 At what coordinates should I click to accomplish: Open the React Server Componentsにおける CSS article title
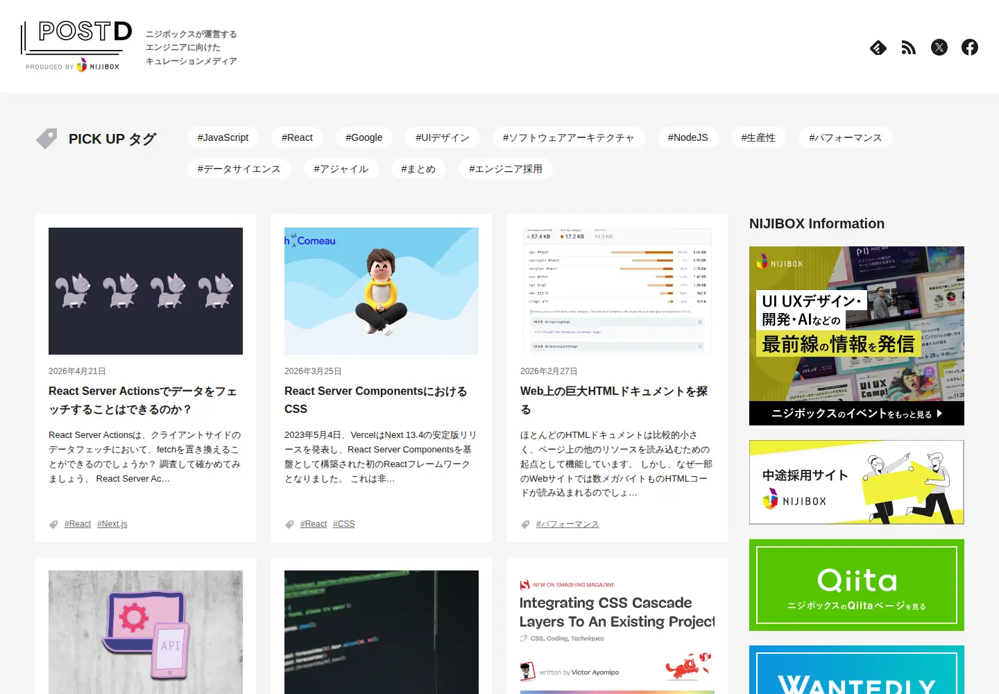point(376,400)
